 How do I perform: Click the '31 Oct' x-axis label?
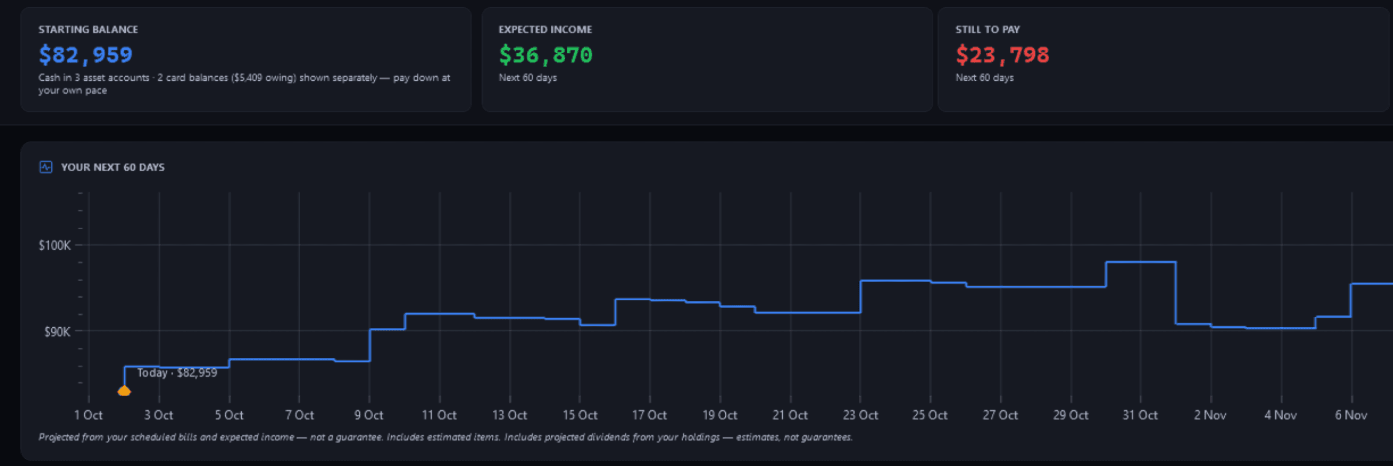click(1140, 415)
